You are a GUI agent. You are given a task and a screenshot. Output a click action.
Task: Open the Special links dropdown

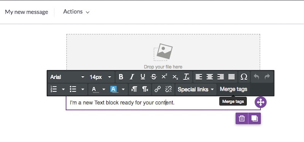[x=196, y=89]
